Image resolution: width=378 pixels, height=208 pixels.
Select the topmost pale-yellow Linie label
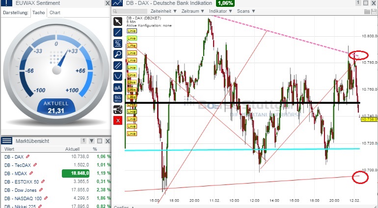132,31
